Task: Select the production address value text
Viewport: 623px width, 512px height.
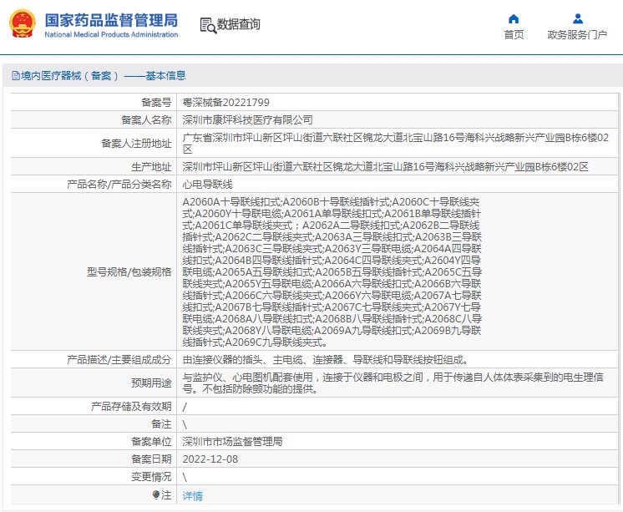Action: [x=385, y=167]
